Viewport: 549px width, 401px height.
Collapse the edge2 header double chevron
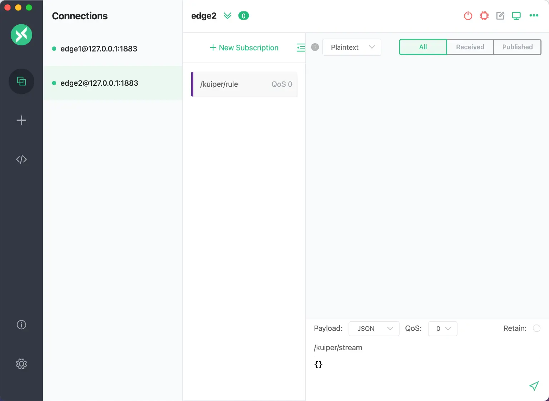coord(227,16)
